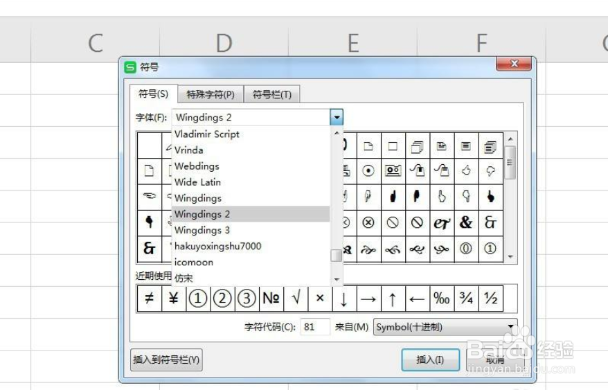Choose the recently used ¥ symbol
Screen dimensions: 608x390
[x=174, y=299]
